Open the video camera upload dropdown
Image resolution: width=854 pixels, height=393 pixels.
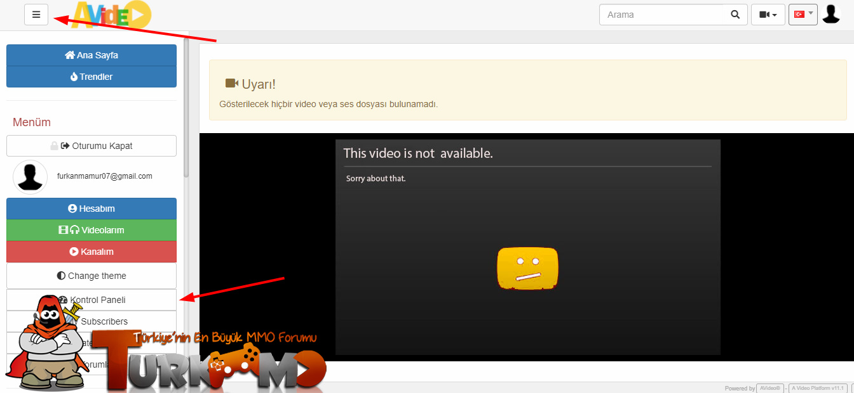[768, 15]
